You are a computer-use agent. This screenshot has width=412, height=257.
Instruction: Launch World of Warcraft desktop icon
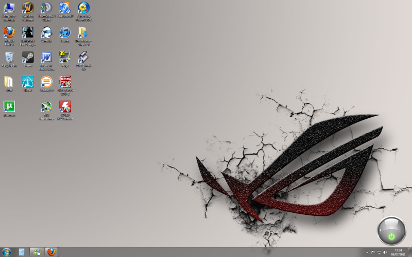point(28,11)
